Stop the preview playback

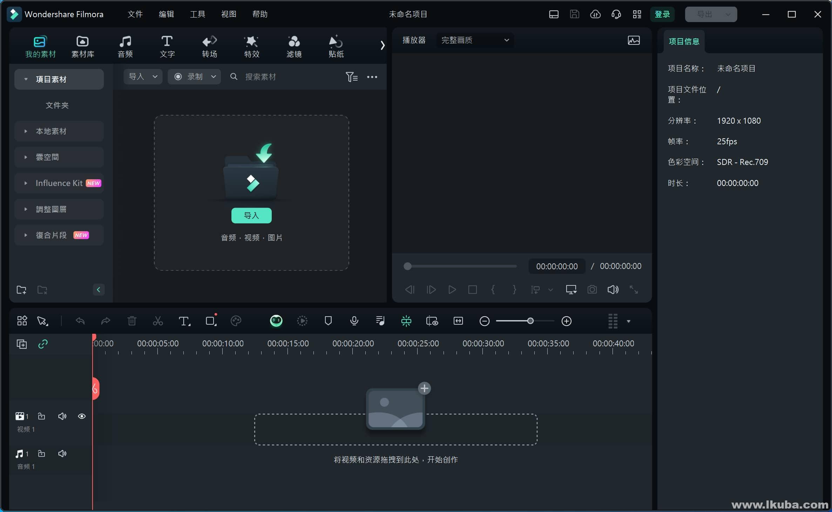(473, 290)
